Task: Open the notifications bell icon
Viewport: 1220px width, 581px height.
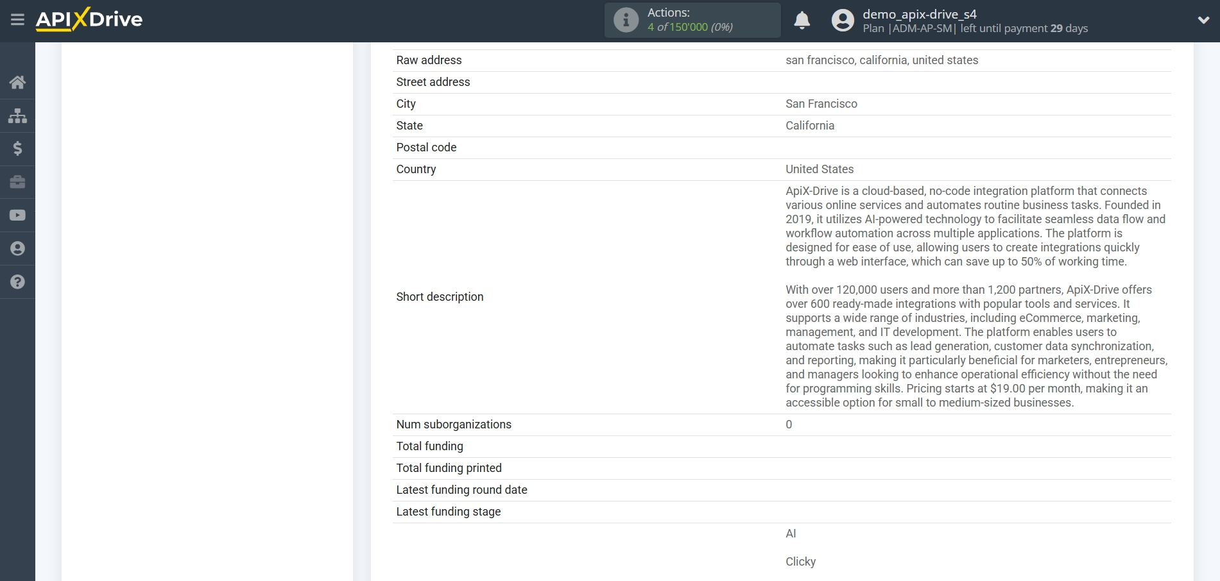Action: (802, 21)
